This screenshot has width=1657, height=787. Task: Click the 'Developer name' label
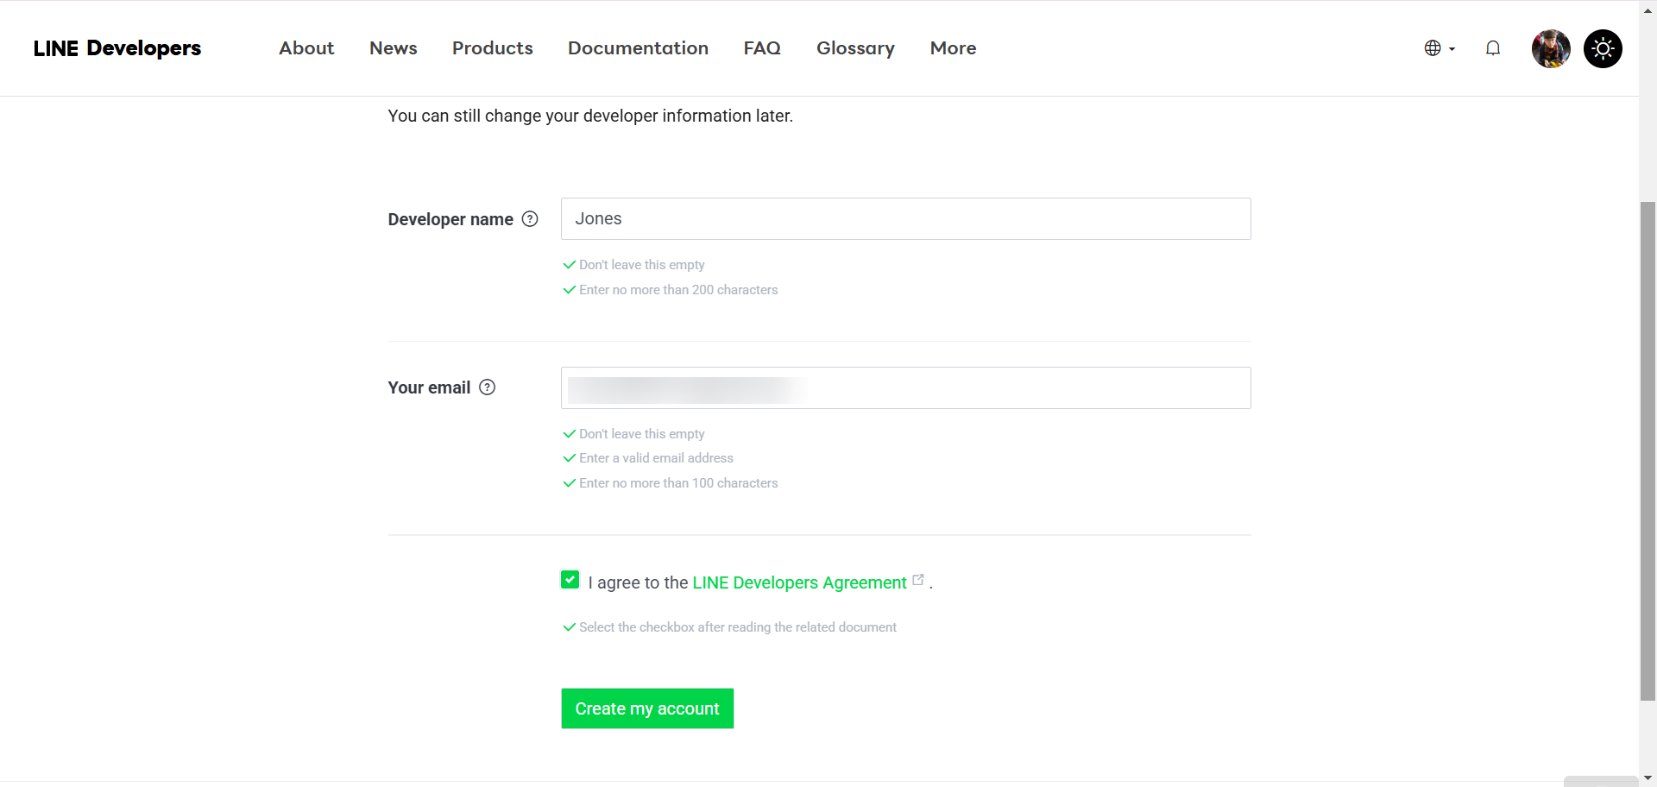click(x=450, y=219)
